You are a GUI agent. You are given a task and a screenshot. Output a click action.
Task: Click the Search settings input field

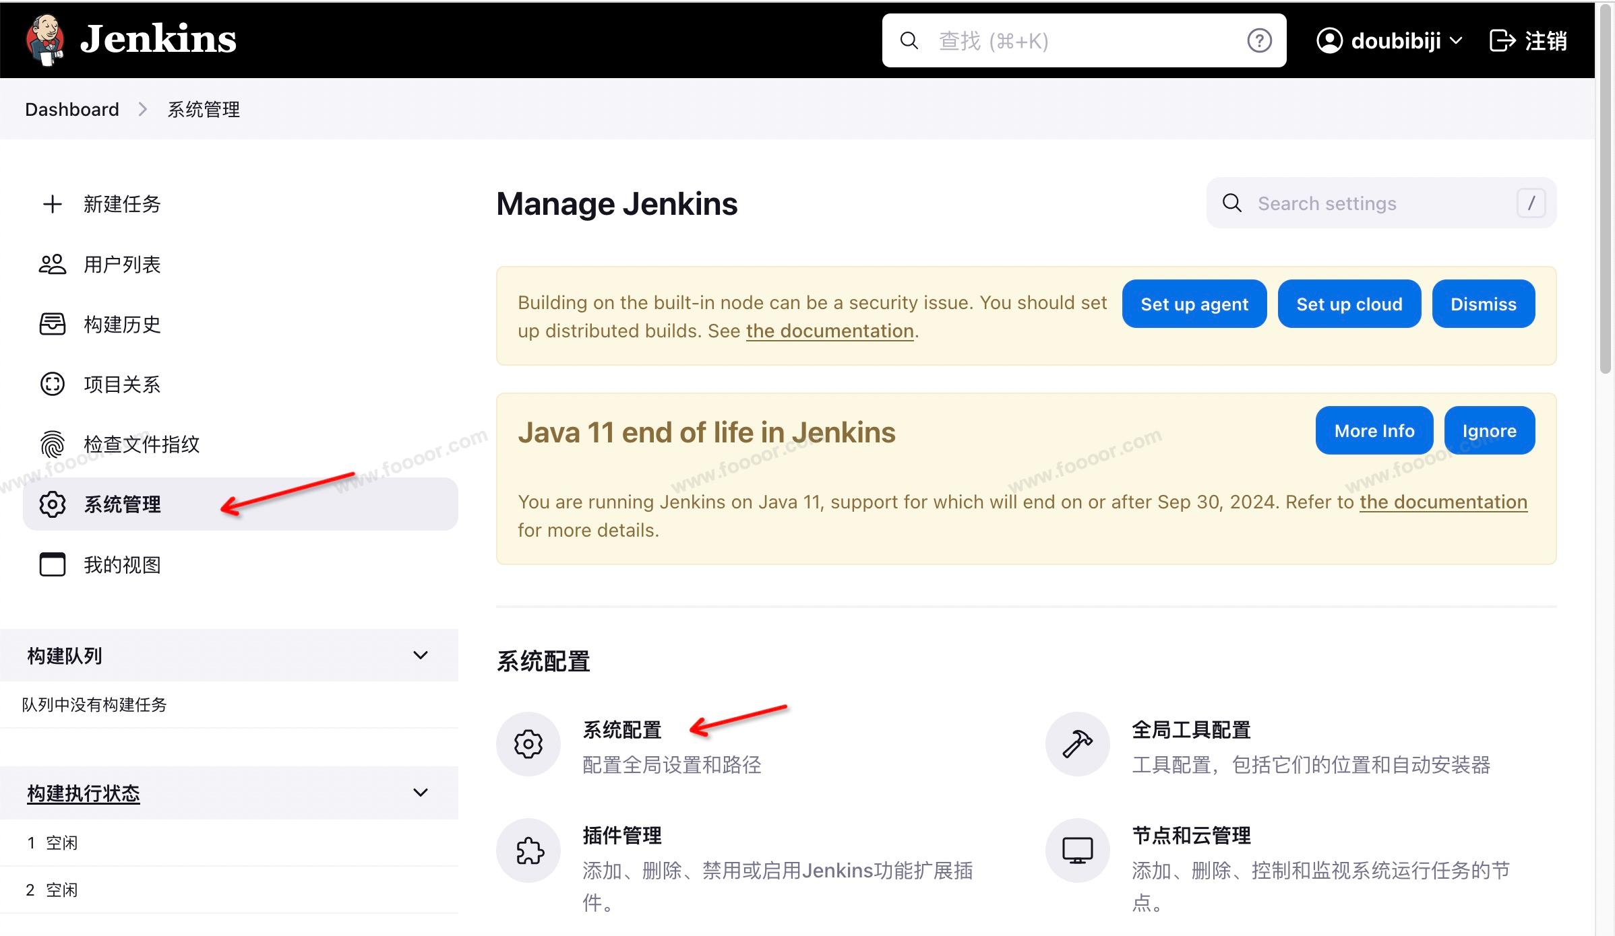pyautogui.click(x=1375, y=203)
